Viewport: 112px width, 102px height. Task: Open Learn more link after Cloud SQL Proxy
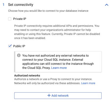click(59, 68)
